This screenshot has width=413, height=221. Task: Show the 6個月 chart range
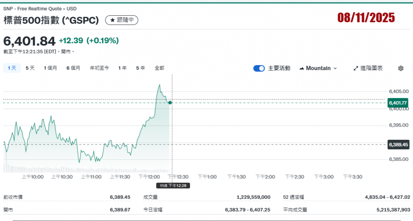click(x=73, y=68)
